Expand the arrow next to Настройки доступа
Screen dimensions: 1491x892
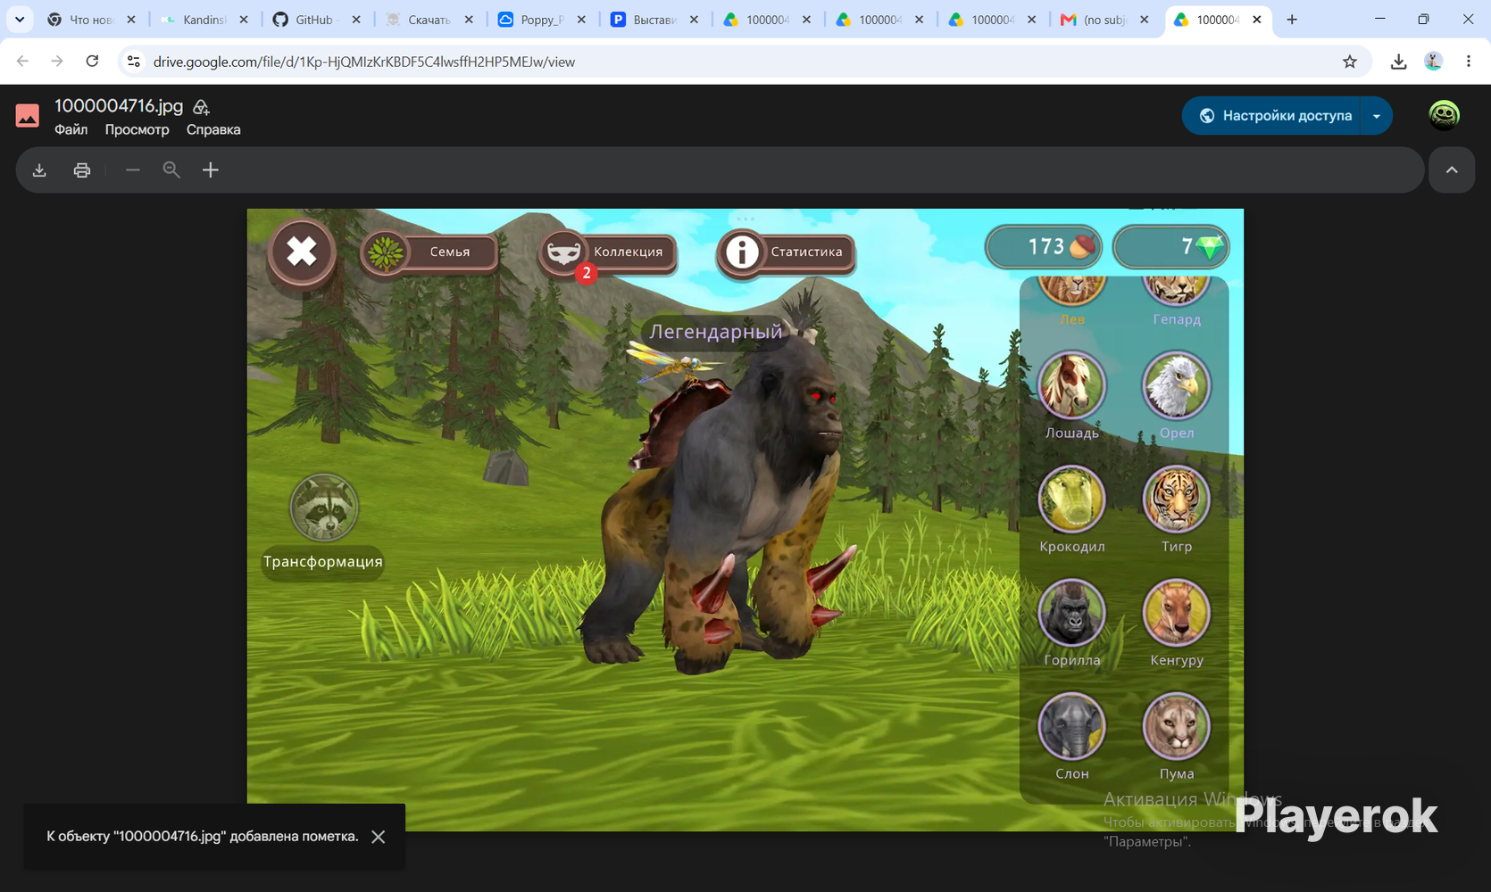click(1377, 116)
